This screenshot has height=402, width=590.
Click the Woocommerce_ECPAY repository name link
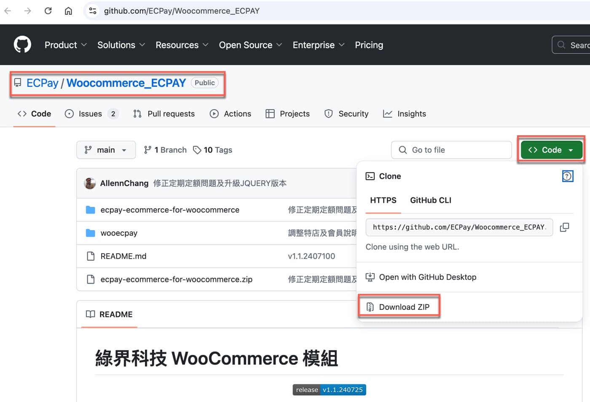click(126, 83)
